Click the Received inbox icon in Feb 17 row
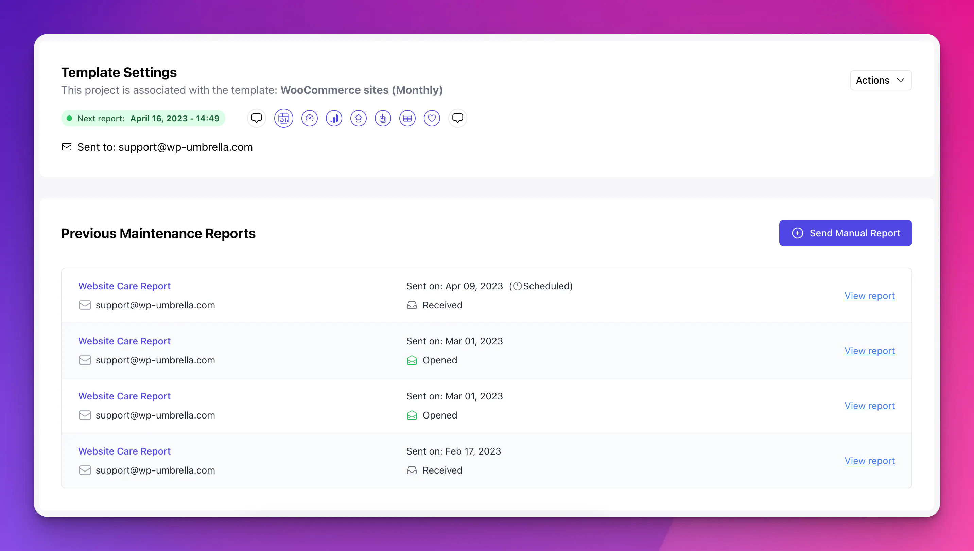 pyautogui.click(x=412, y=470)
